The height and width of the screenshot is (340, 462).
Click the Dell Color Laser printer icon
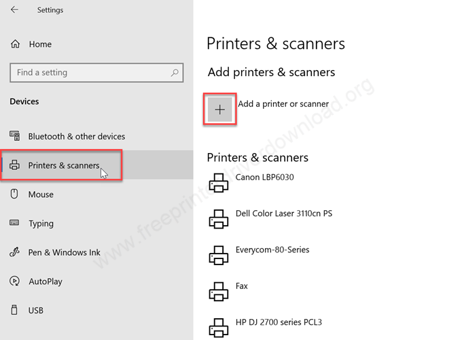(x=219, y=219)
